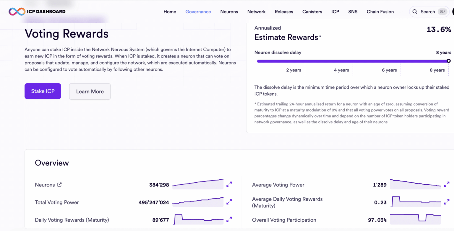Click the Neurons overview sparkline chart

[x=198, y=184]
